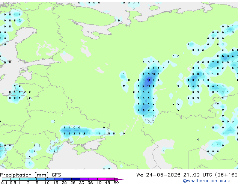This screenshot has width=238, height=184.
Task: Click the 25–30 mm dark navy legend box
Action: click(x=76, y=179)
